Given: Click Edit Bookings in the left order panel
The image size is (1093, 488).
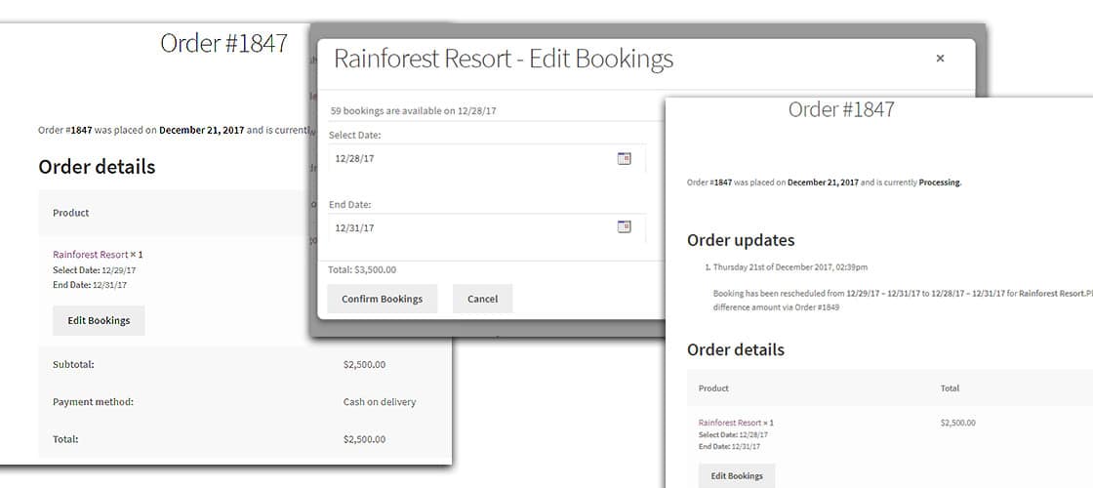Looking at the screenshot, I should click(x=99, y=320).
